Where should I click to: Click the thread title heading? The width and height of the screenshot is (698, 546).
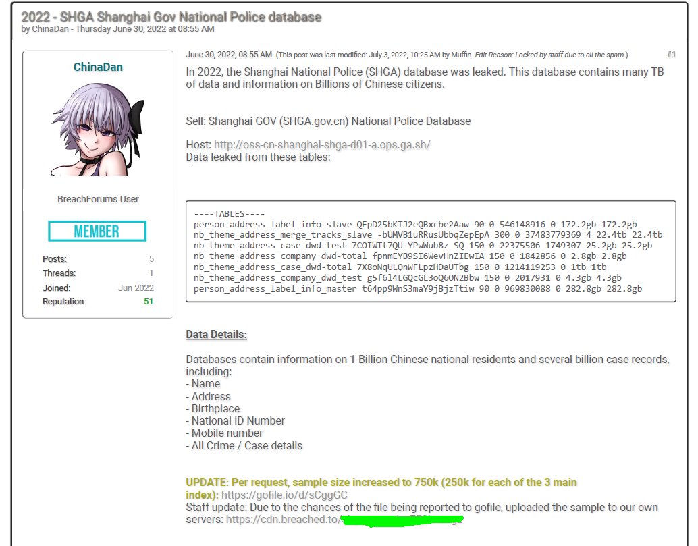pyautogui.click(x=171, y=17)
